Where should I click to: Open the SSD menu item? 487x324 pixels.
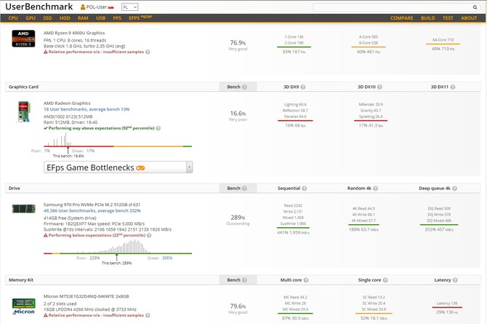click(47, 18)
